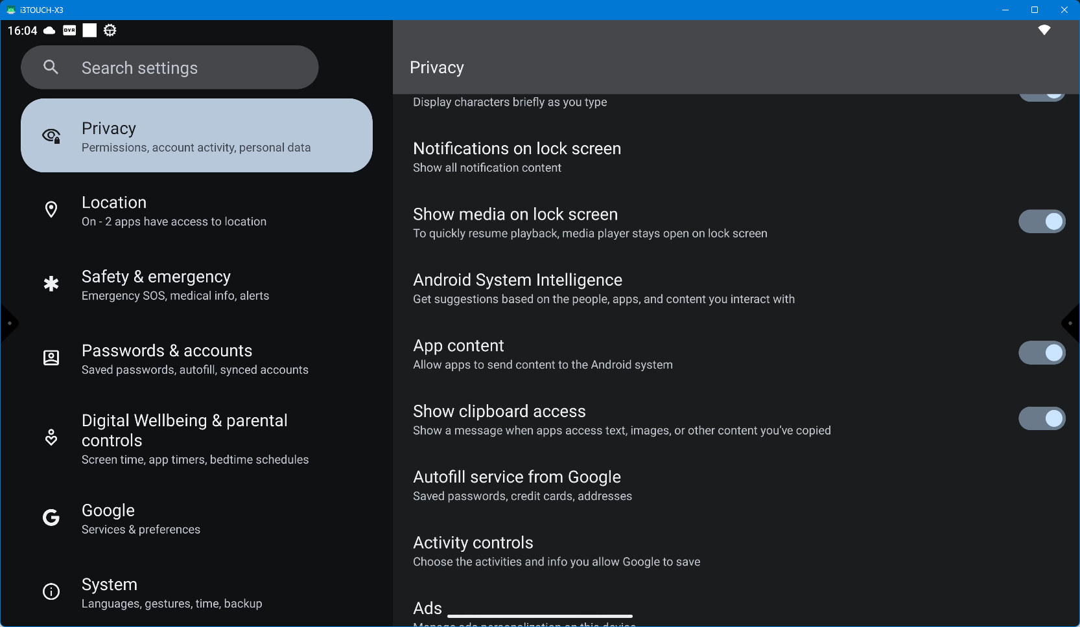Open Android System Intelligence settings

point(603,289)
